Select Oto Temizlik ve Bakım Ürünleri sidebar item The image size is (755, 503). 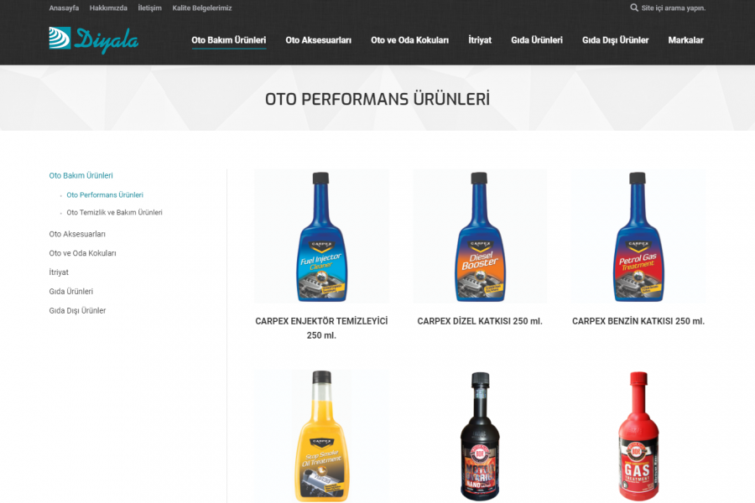[x=115, y=212]
